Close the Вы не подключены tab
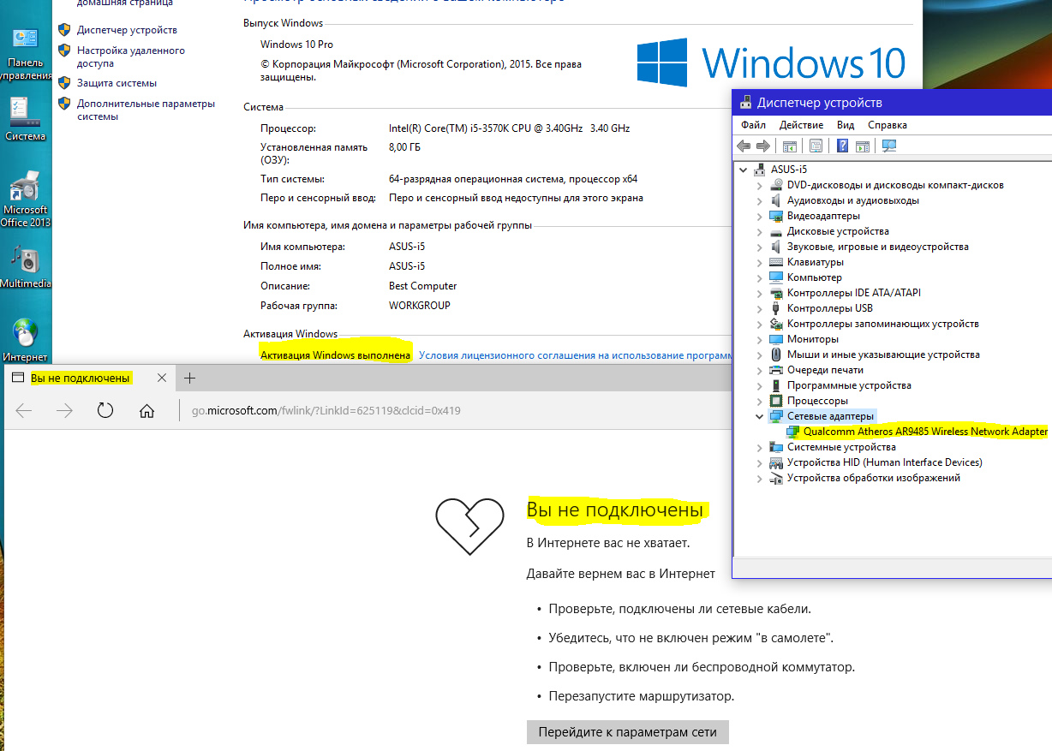1052x751 pixels. click(x=162, y=378)
